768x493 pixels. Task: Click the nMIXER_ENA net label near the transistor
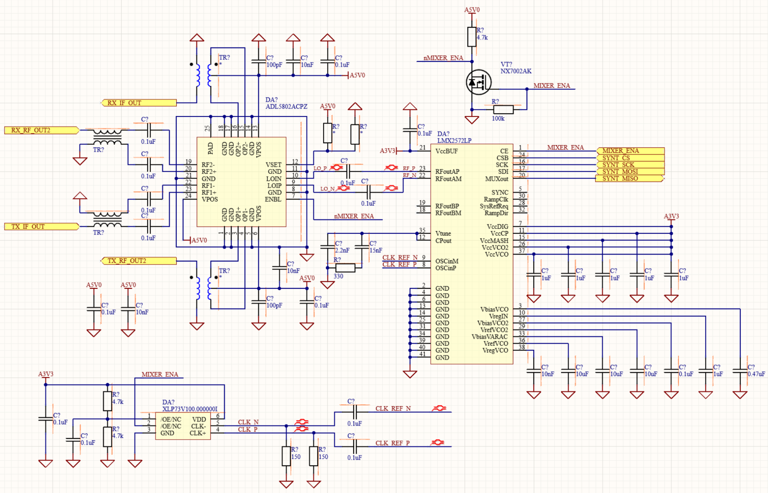coord(443,58)
